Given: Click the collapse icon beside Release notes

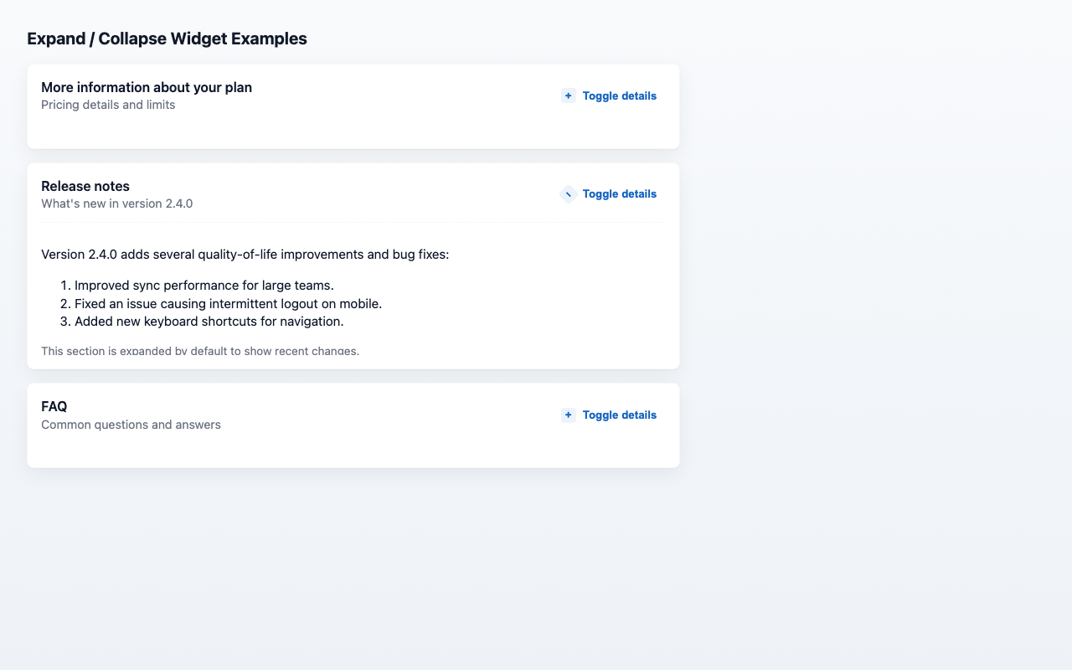Looking at the screenshot, I should click(569, 194).
